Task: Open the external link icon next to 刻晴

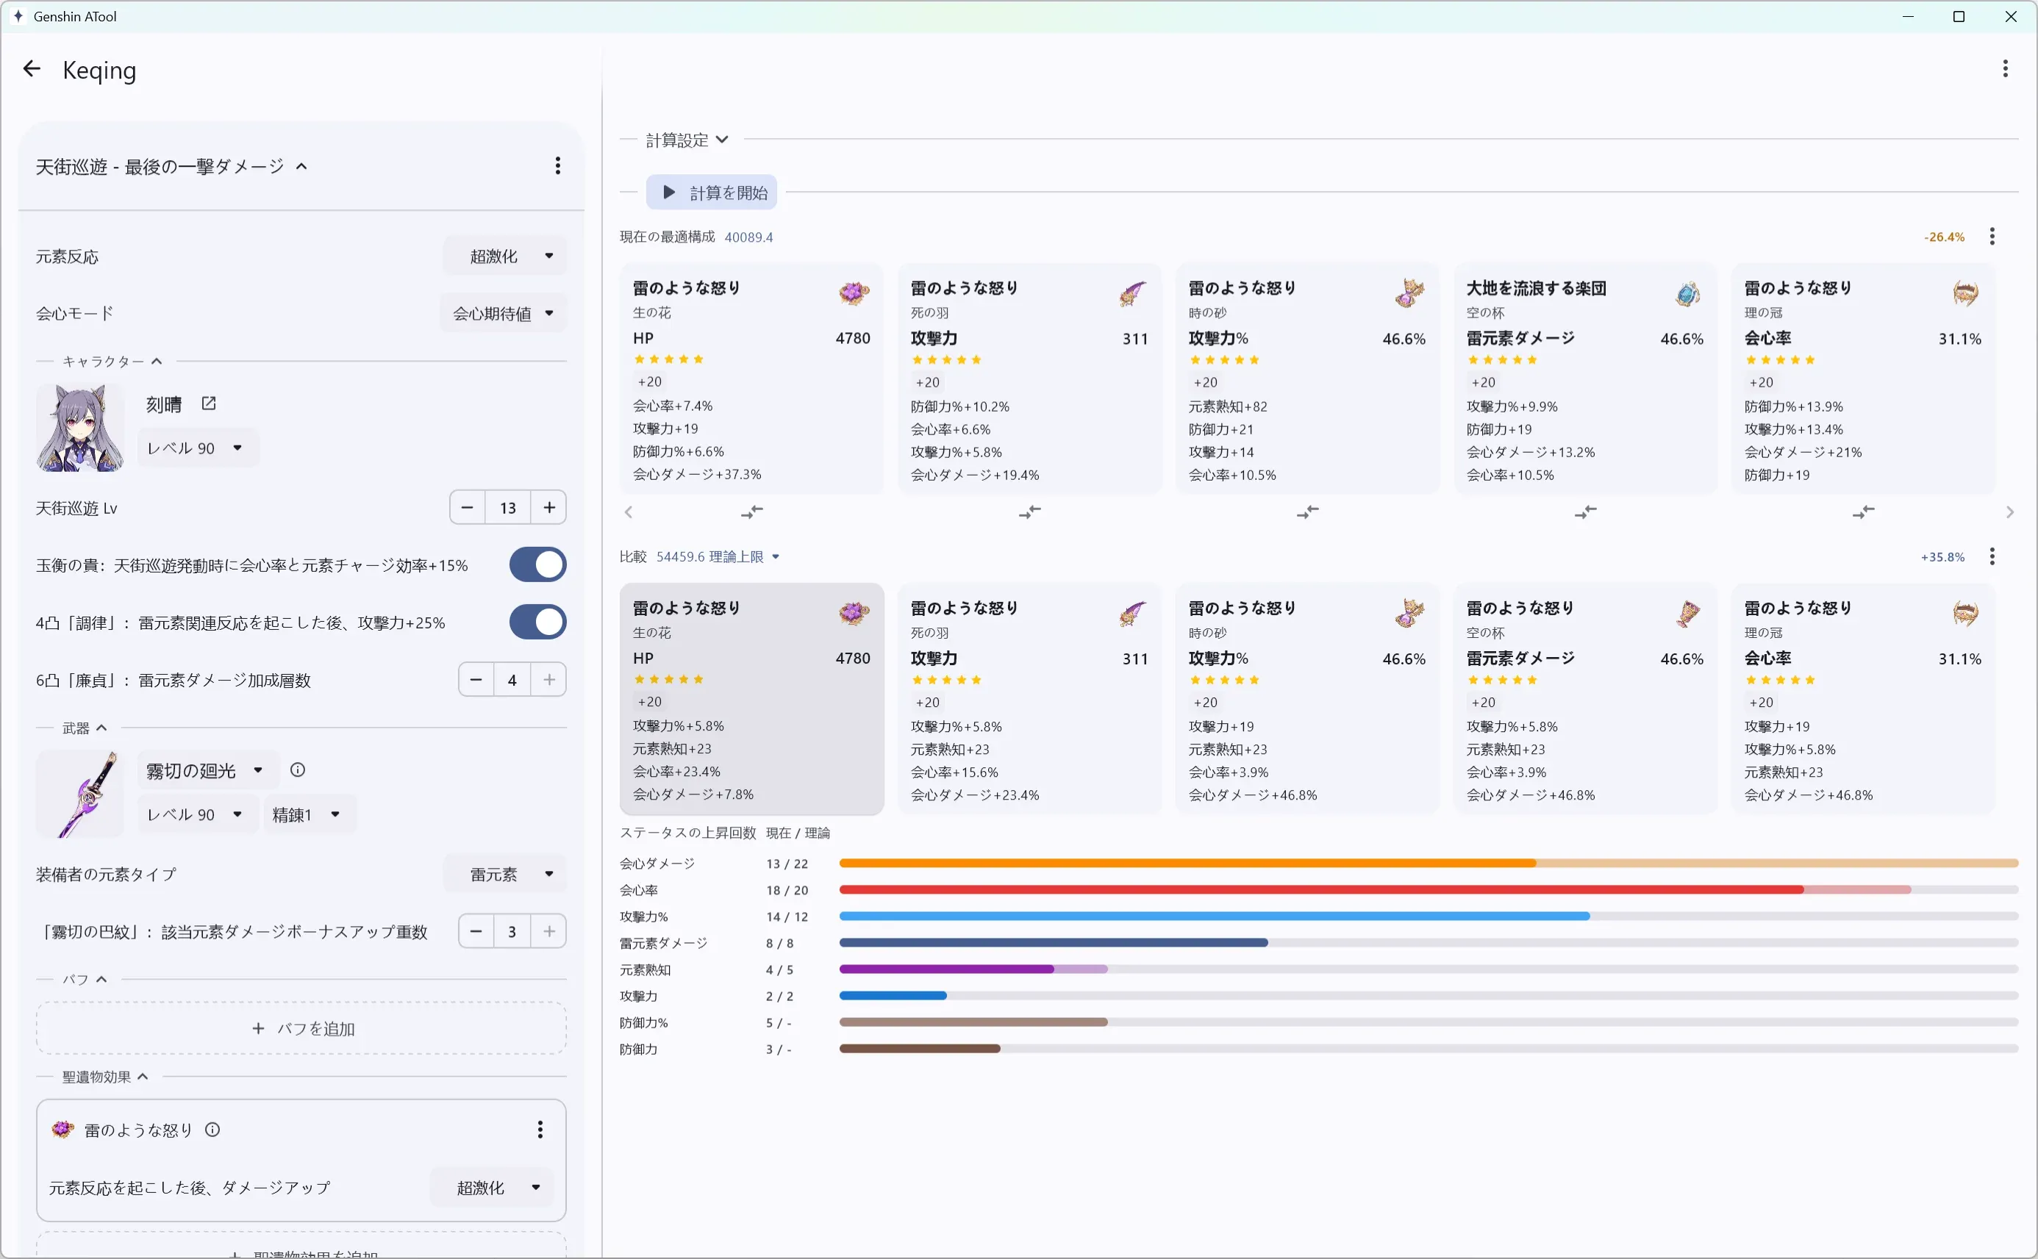Action: (x=208, y=403)
